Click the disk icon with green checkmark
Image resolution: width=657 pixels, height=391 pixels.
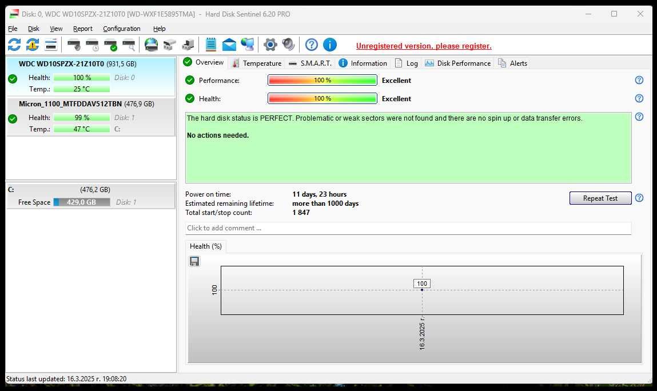click(x=110, y=45)
